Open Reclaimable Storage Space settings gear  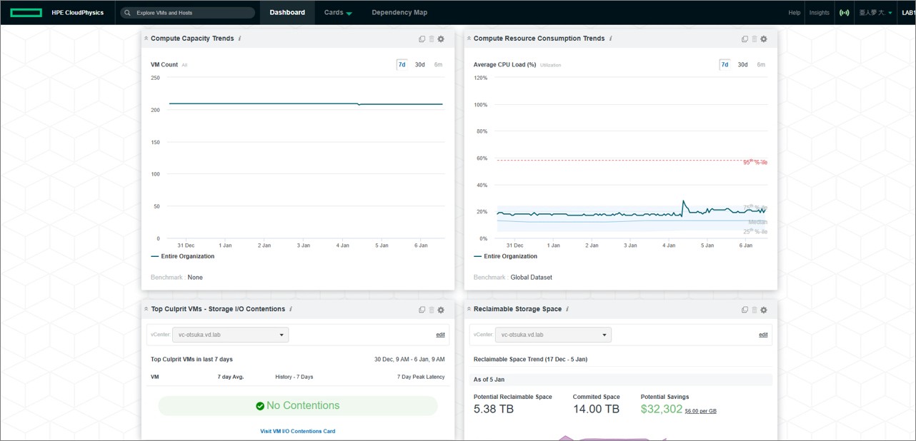click(764, 310)
